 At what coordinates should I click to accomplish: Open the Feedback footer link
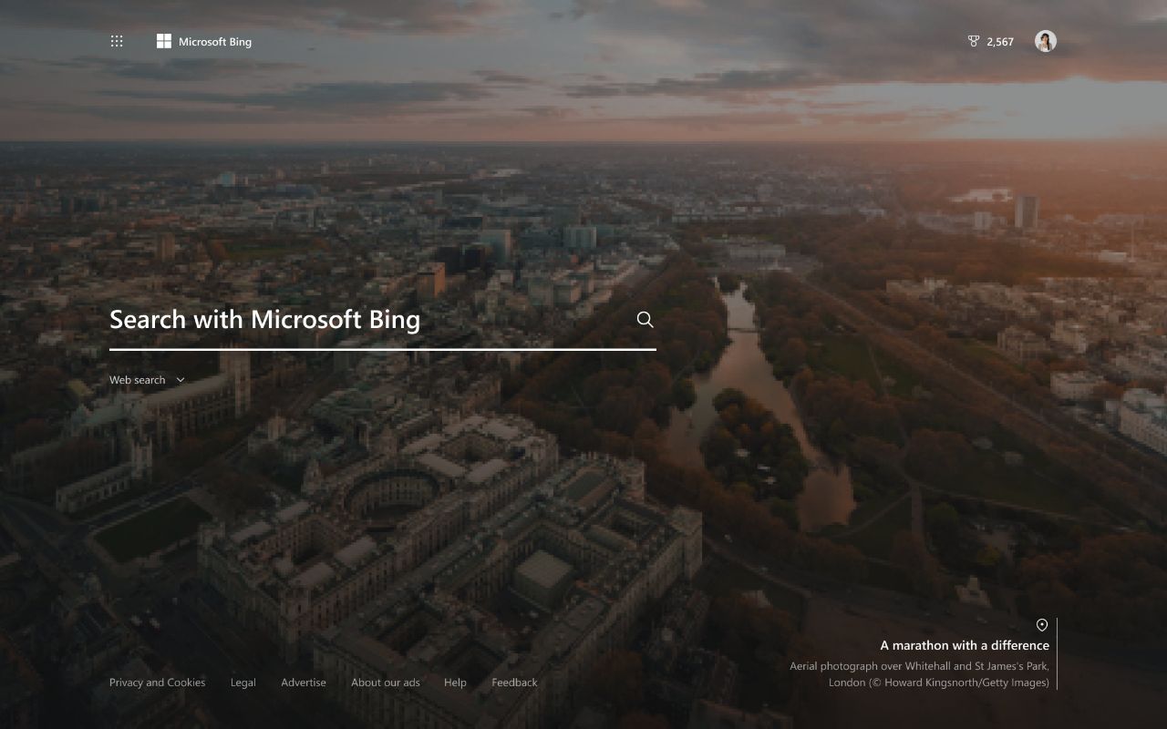pos(514,683)
